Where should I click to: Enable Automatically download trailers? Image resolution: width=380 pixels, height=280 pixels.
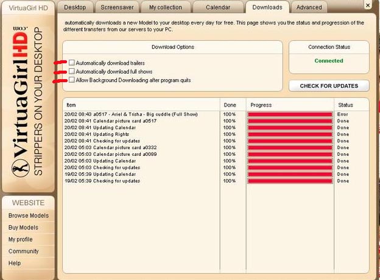[x=72, y=63]
